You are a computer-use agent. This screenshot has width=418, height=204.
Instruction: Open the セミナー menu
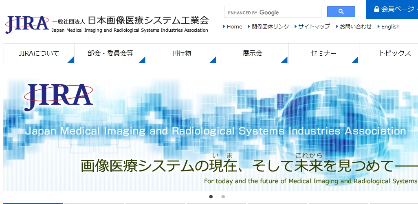click(323, 54)
